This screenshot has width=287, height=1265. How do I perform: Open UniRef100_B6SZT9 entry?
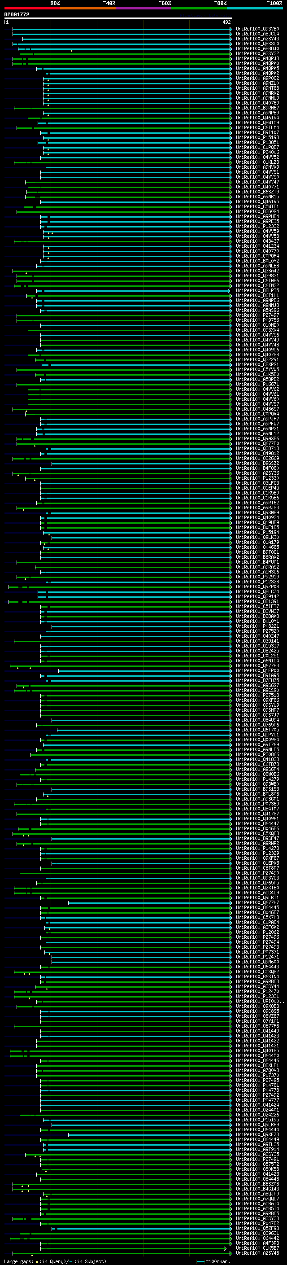(257, 192)
